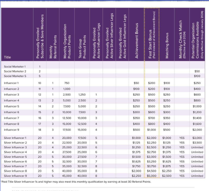Click the footnote about 30 Referral Points
This screenshot has height=191, width=209.
click(x=76, y=182)
